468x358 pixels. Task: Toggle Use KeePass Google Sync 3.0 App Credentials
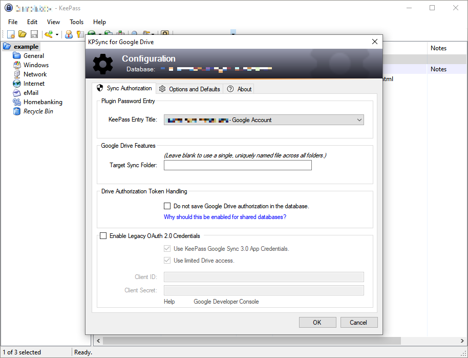tap(167, 249)
